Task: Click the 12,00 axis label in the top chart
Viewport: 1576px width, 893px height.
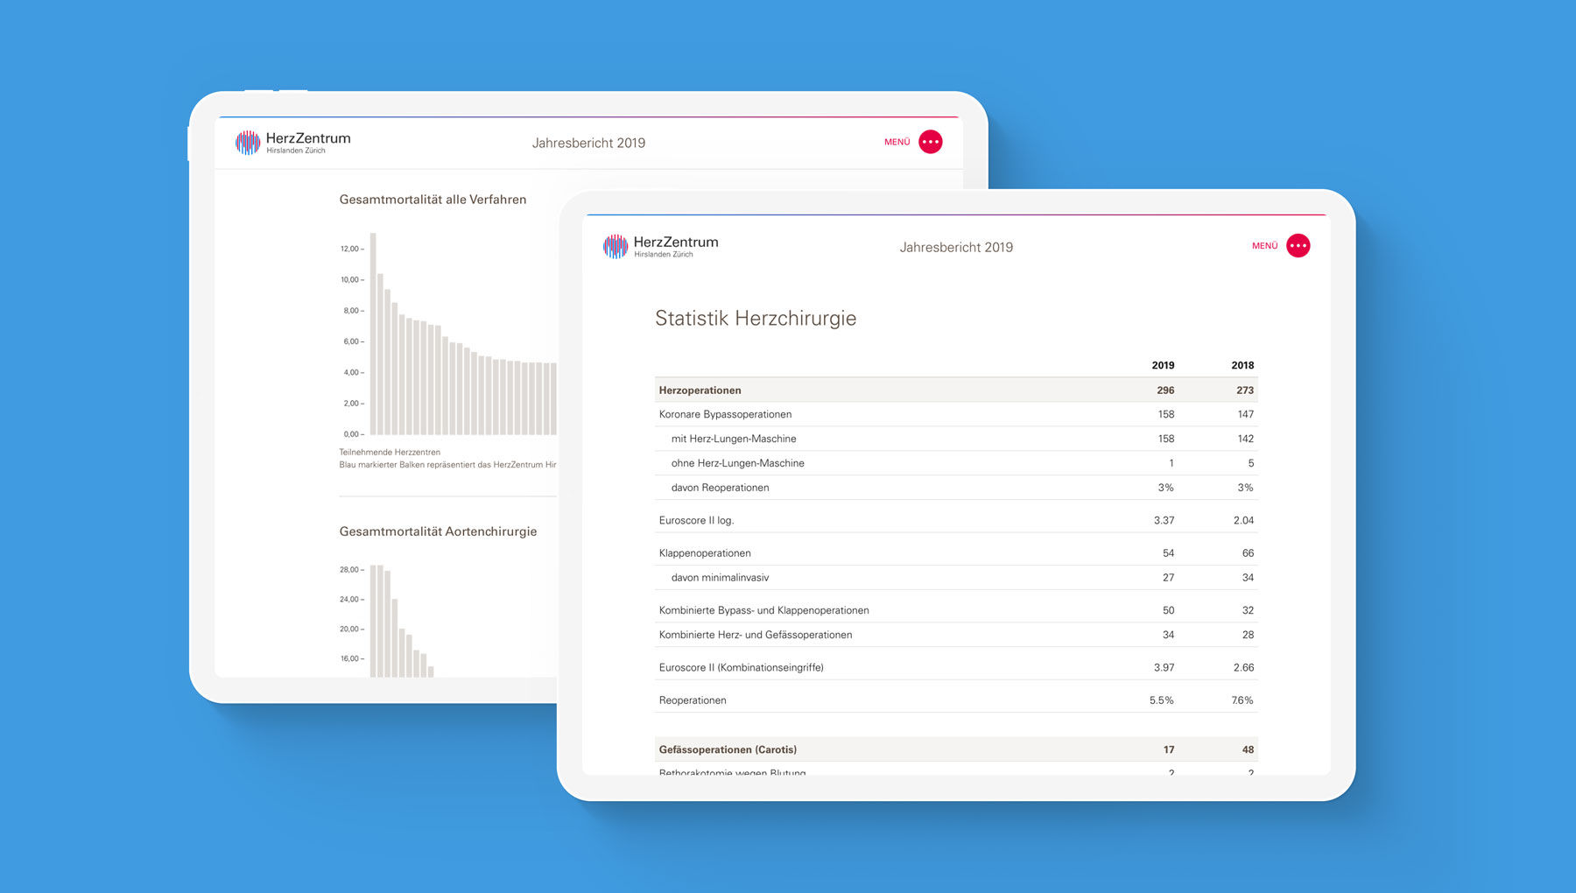Action: [351, 249]
